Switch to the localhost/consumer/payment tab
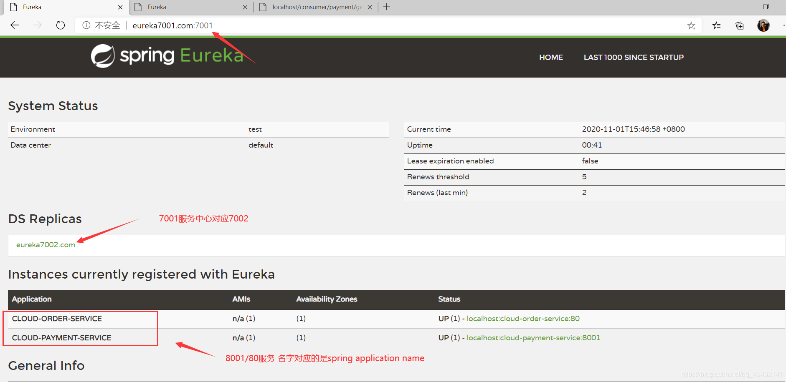This screenshot has width=786, height=382. click(x=316, y=7)
